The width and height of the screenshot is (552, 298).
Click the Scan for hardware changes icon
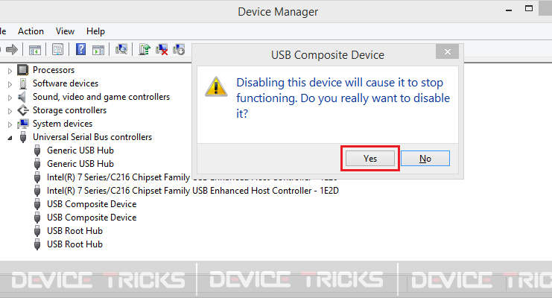tap(121, 49)
